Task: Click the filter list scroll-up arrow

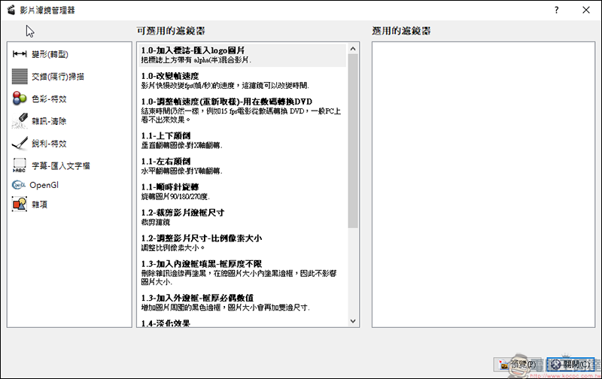Action: click(x=353, y=49)
